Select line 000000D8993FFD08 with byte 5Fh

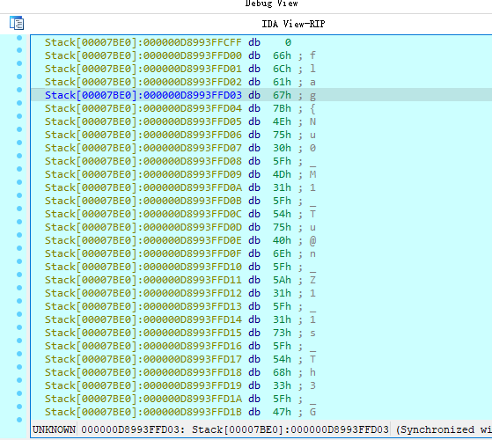180,161
